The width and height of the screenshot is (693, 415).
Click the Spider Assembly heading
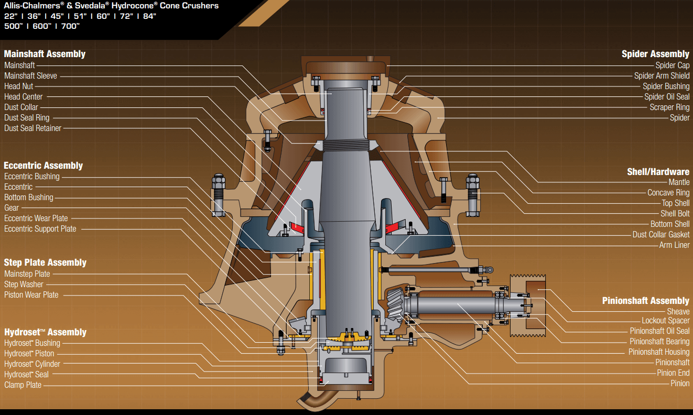(x=656, y=54)
